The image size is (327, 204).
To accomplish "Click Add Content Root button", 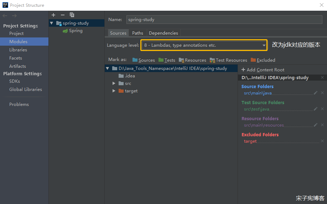I will pos(263,70).
